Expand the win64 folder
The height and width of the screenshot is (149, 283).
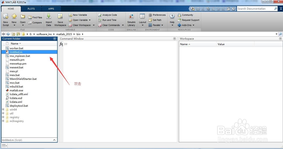[x=3, y=109]
